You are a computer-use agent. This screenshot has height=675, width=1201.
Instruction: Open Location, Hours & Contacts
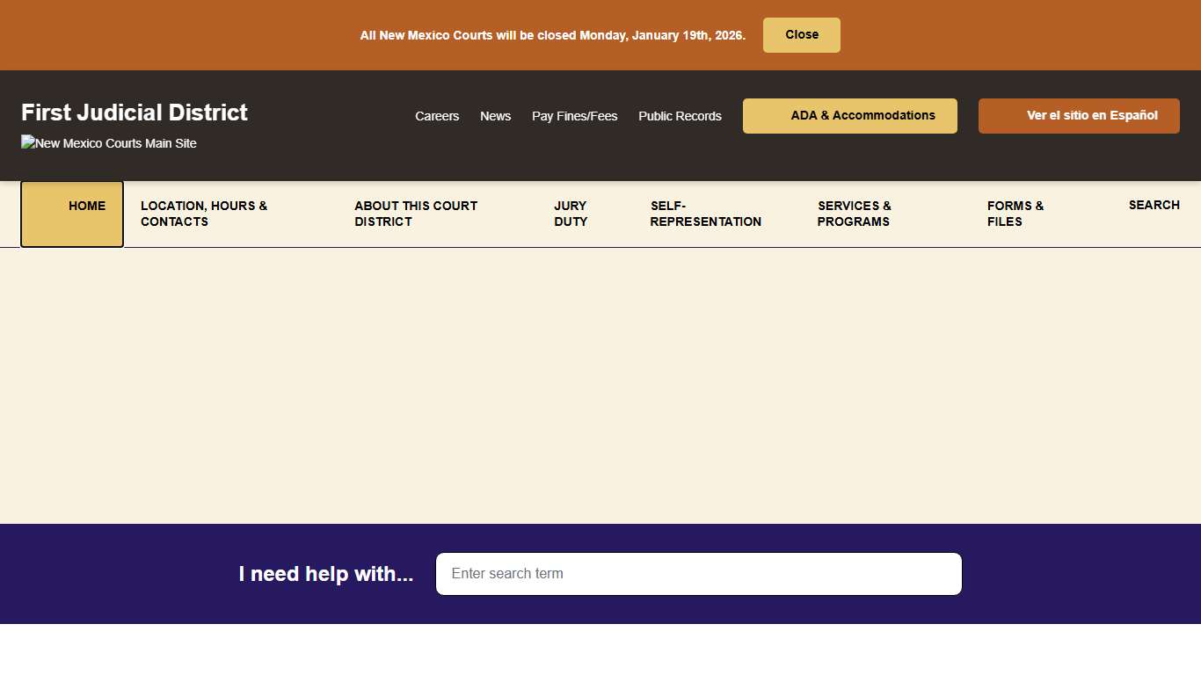point(203,214)
